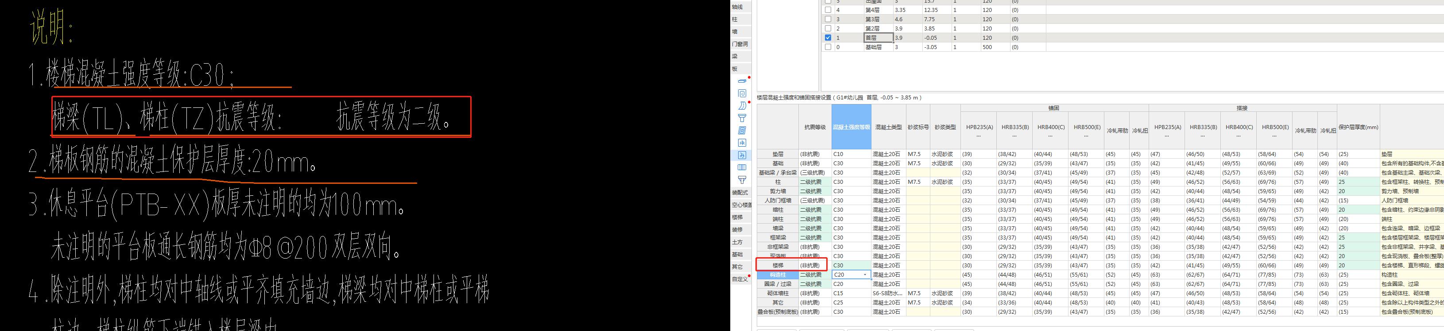Pick the highlighted blue slab rebar icon
Viewport: 1444px width, 331px height.
point(742,155)
